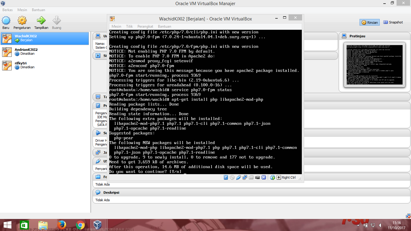Open Mesin menu in Manager window
411x231 pixels.
22,10
